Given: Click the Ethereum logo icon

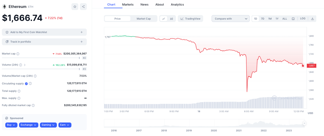Looking at the screenshot, I should [4, 7].
